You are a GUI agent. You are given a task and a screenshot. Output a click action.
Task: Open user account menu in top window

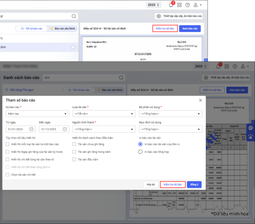197,5
